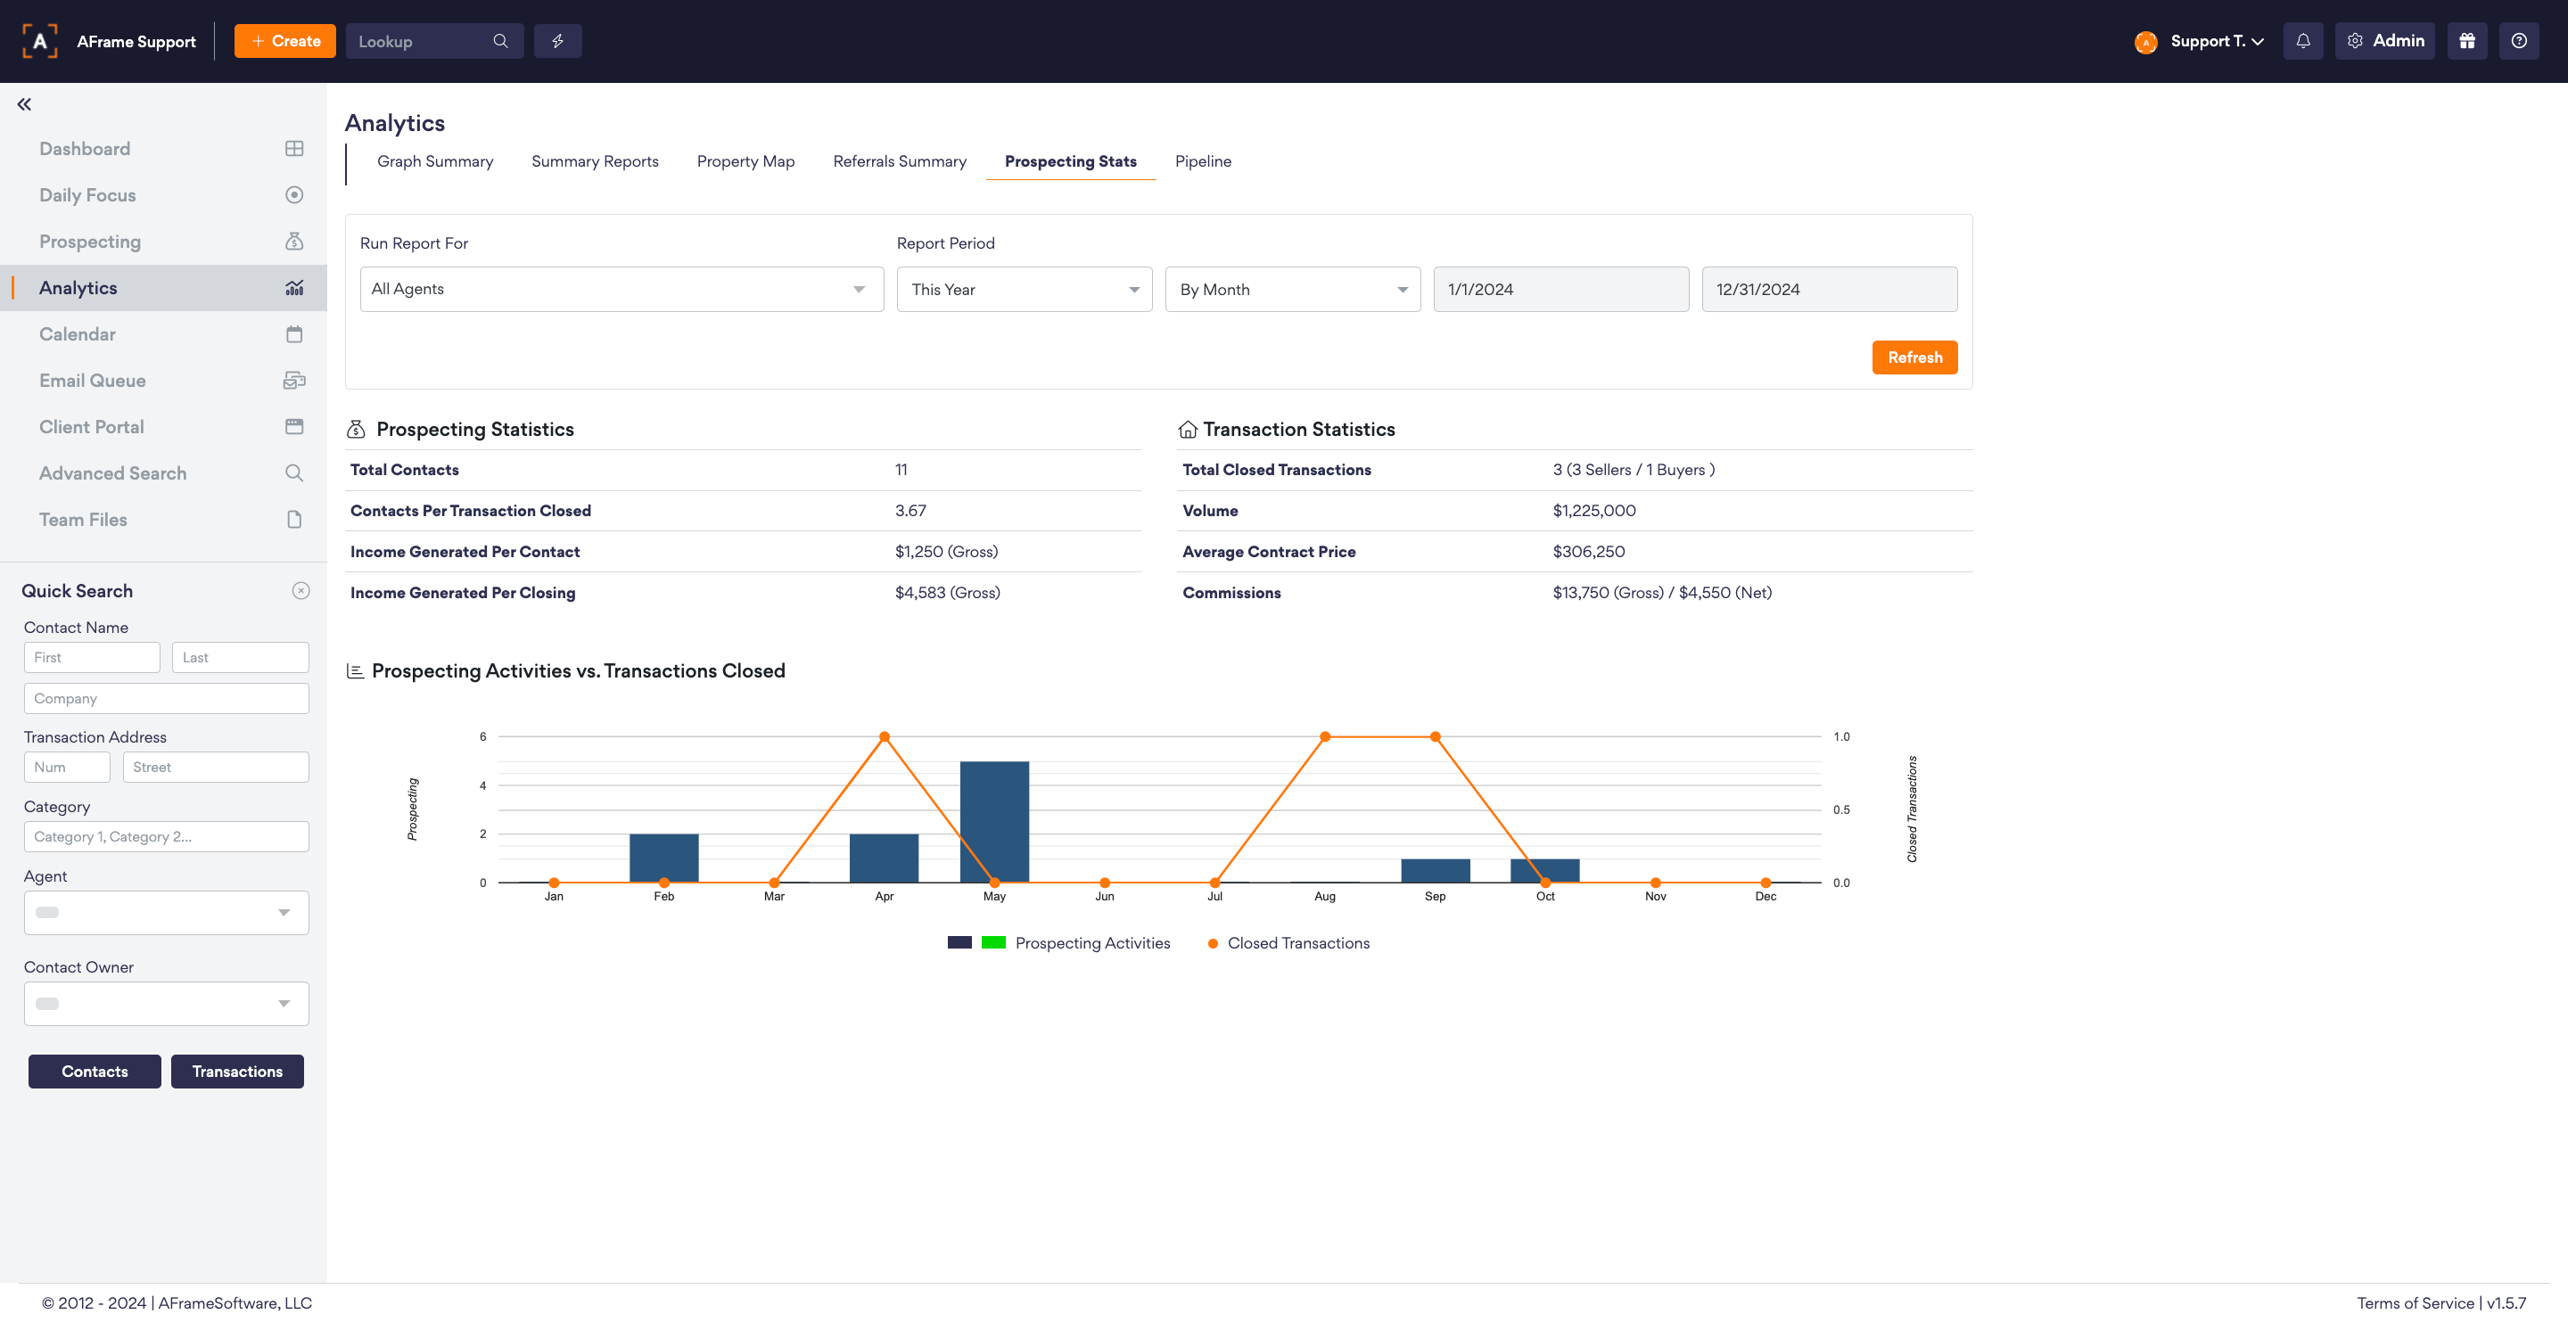This screenshot has width=2568, height=1339.
Task: Click the Lookup search magnifier icon
Action: 500,41
